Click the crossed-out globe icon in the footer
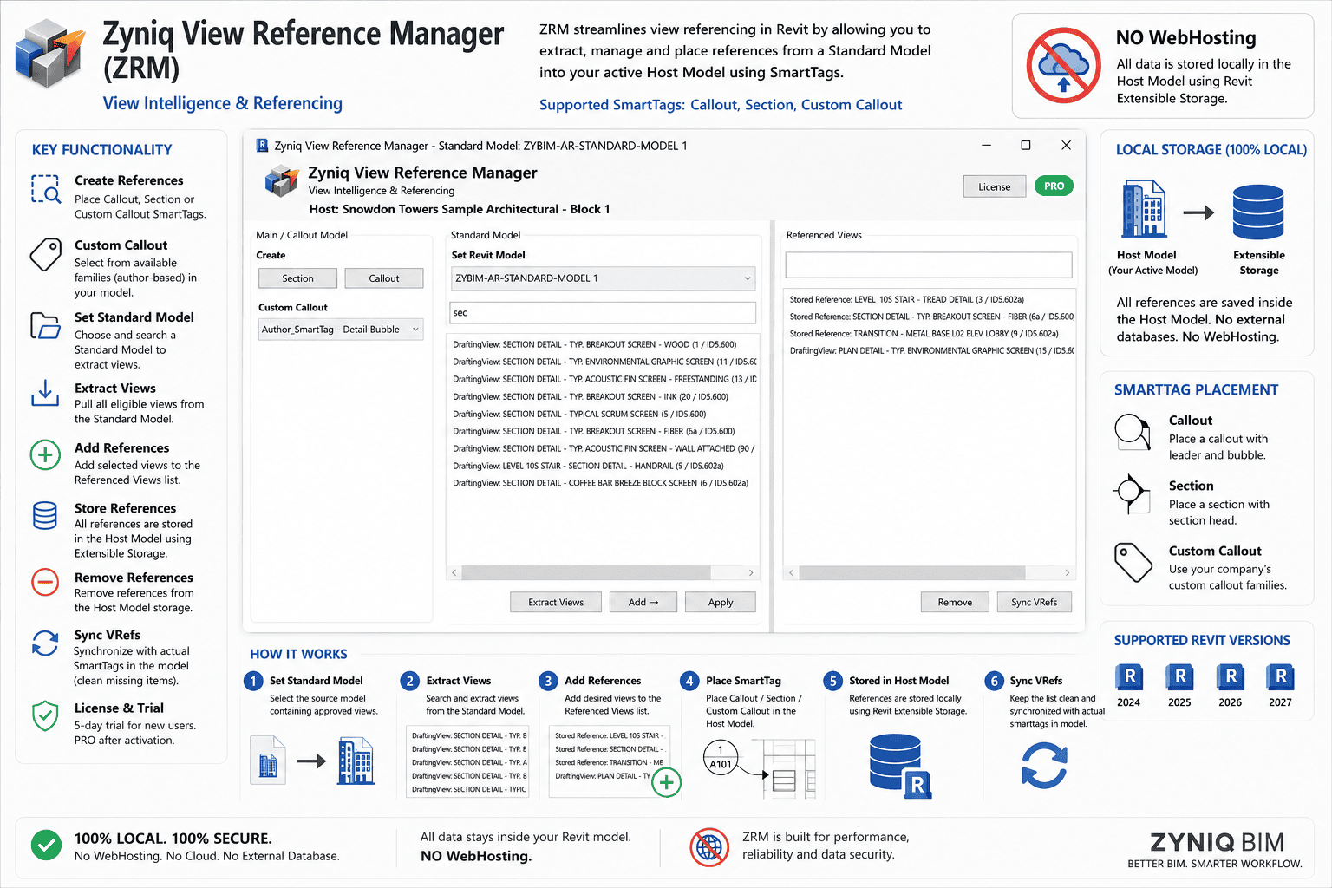The width and height of the screenshot is (1332, 888). point(709,846)
